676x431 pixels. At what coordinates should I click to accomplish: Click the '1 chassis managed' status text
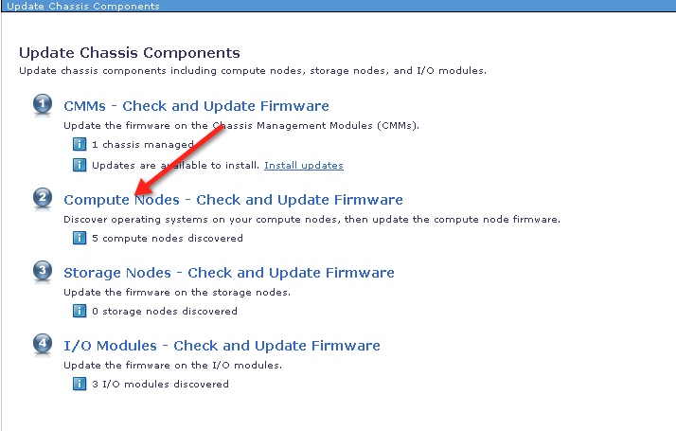click(x=143, y=145)
